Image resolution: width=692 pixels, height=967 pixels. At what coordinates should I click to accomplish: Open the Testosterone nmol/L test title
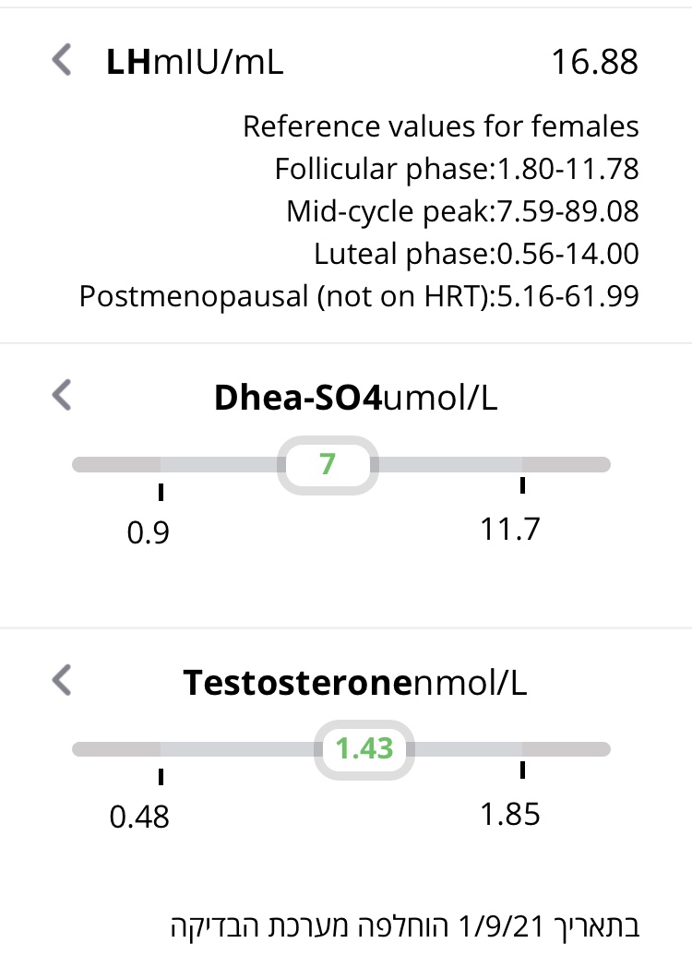355,684
